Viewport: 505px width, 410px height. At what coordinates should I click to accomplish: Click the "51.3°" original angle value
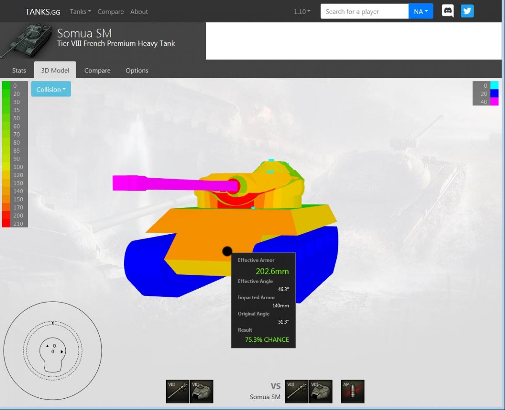coord(283,322)
